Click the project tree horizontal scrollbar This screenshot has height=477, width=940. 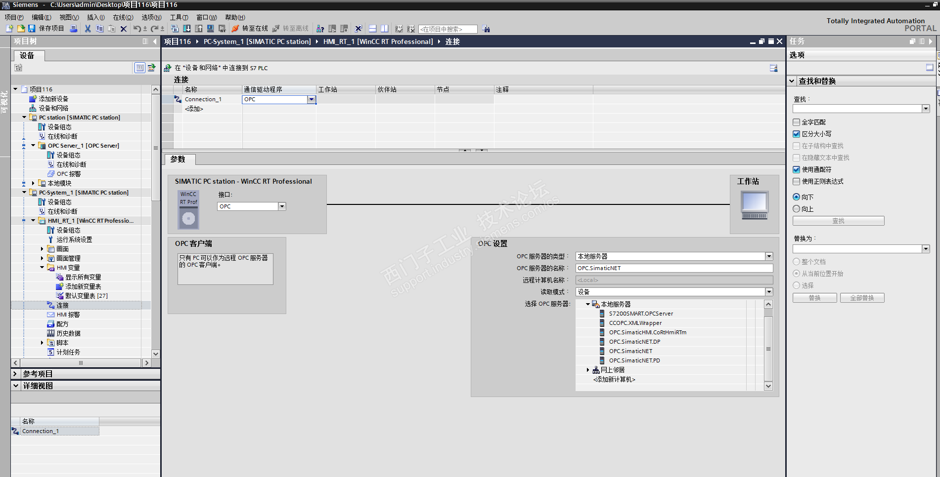[x=81, y=363]
